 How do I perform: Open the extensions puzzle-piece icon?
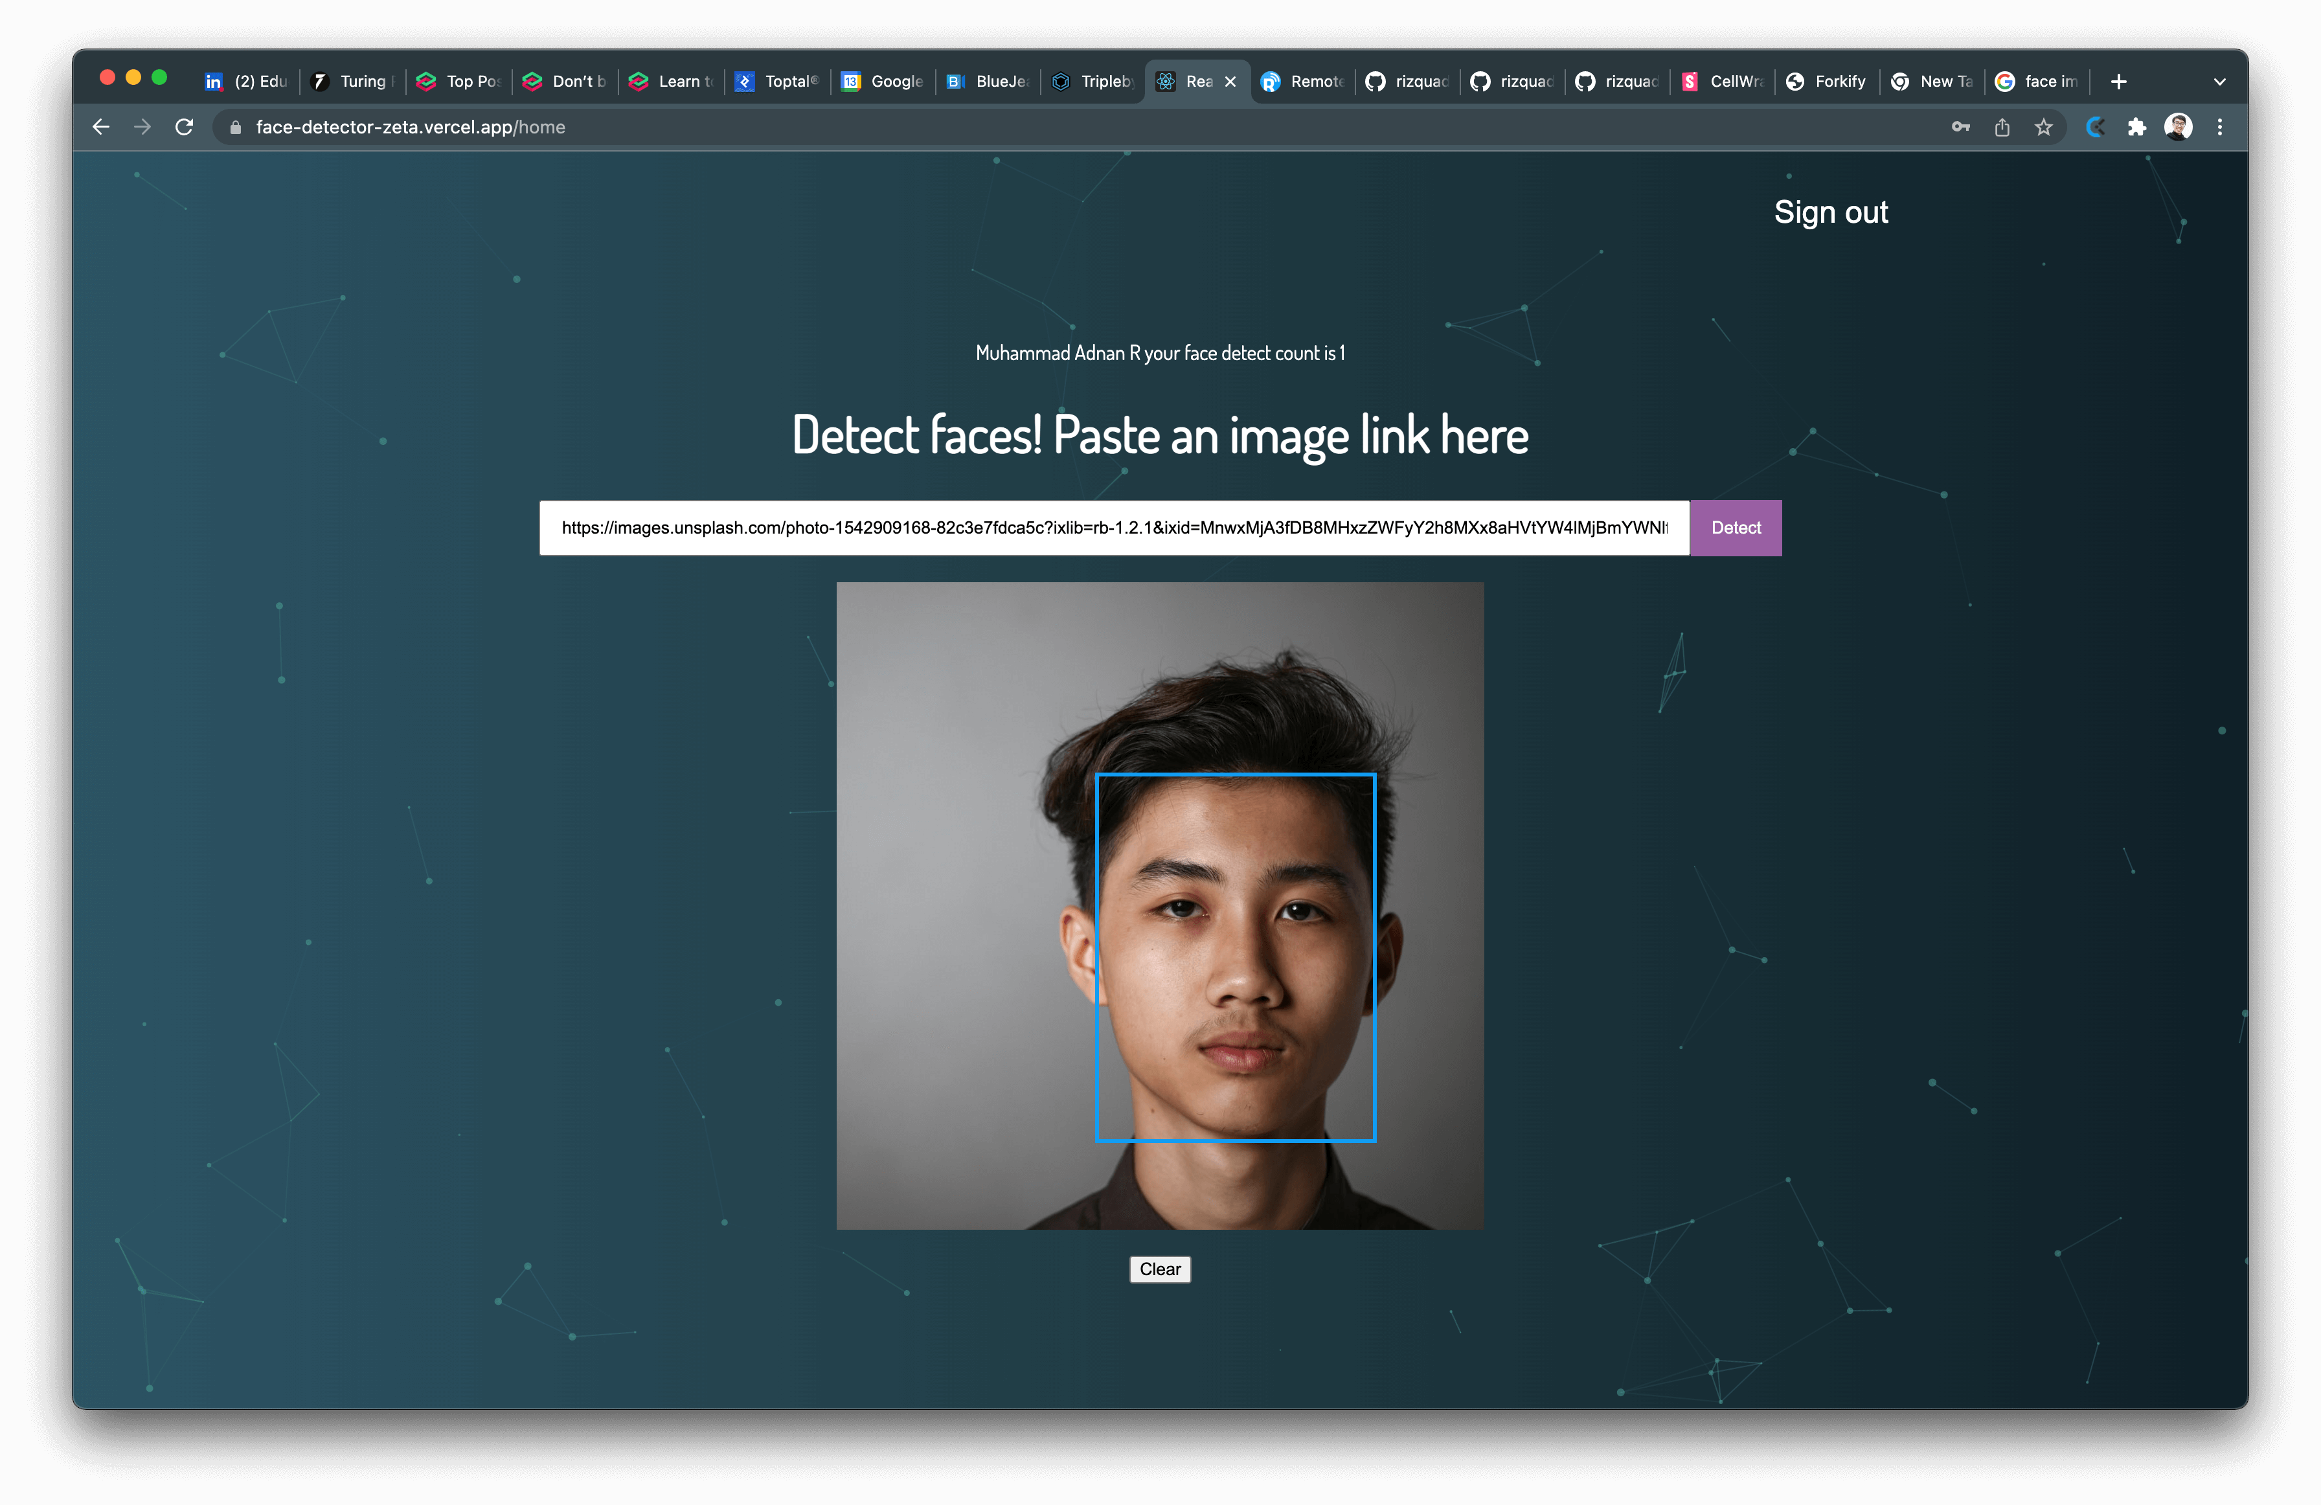pyautogui.click(x=2136, y=127)
